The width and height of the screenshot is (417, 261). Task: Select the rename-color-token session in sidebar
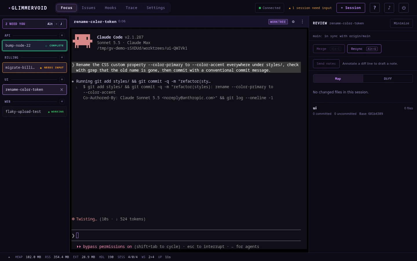[x=34, y=90]
